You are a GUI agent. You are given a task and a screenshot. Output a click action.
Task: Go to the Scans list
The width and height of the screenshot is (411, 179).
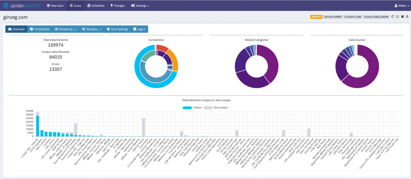click(75, 6)
